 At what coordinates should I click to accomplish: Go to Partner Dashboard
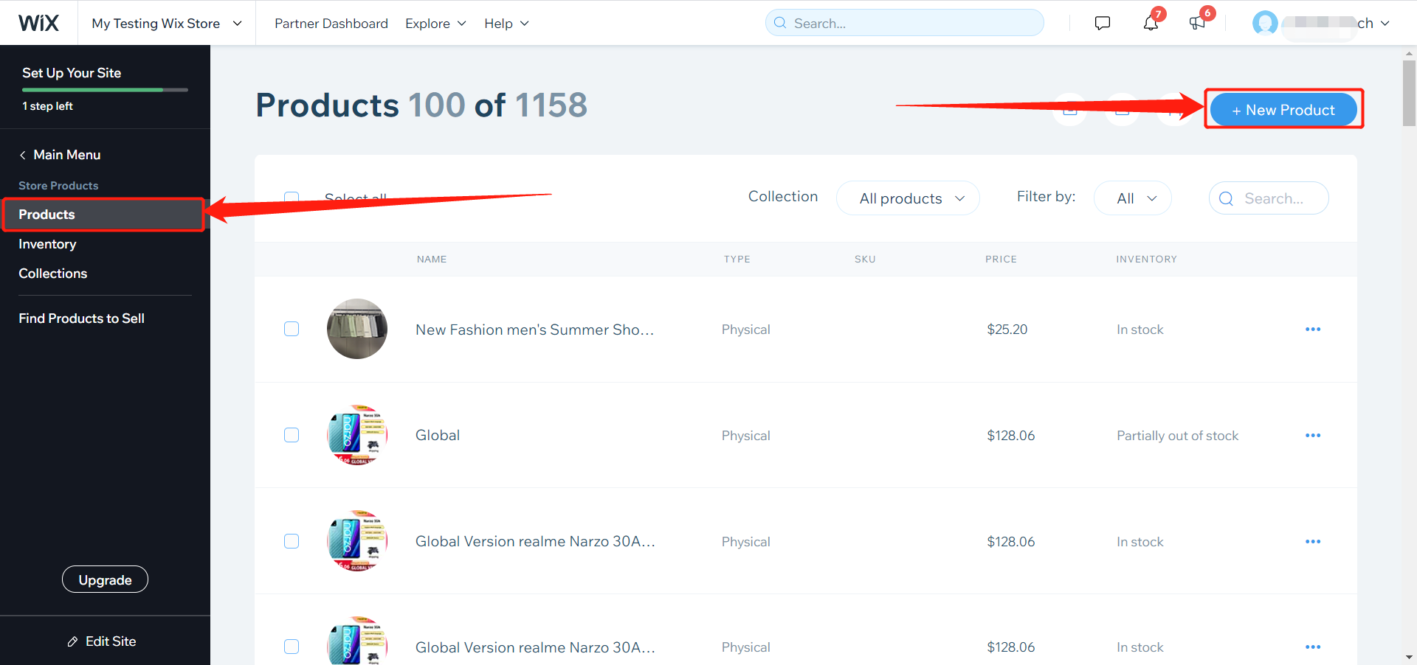pos(331,23)
